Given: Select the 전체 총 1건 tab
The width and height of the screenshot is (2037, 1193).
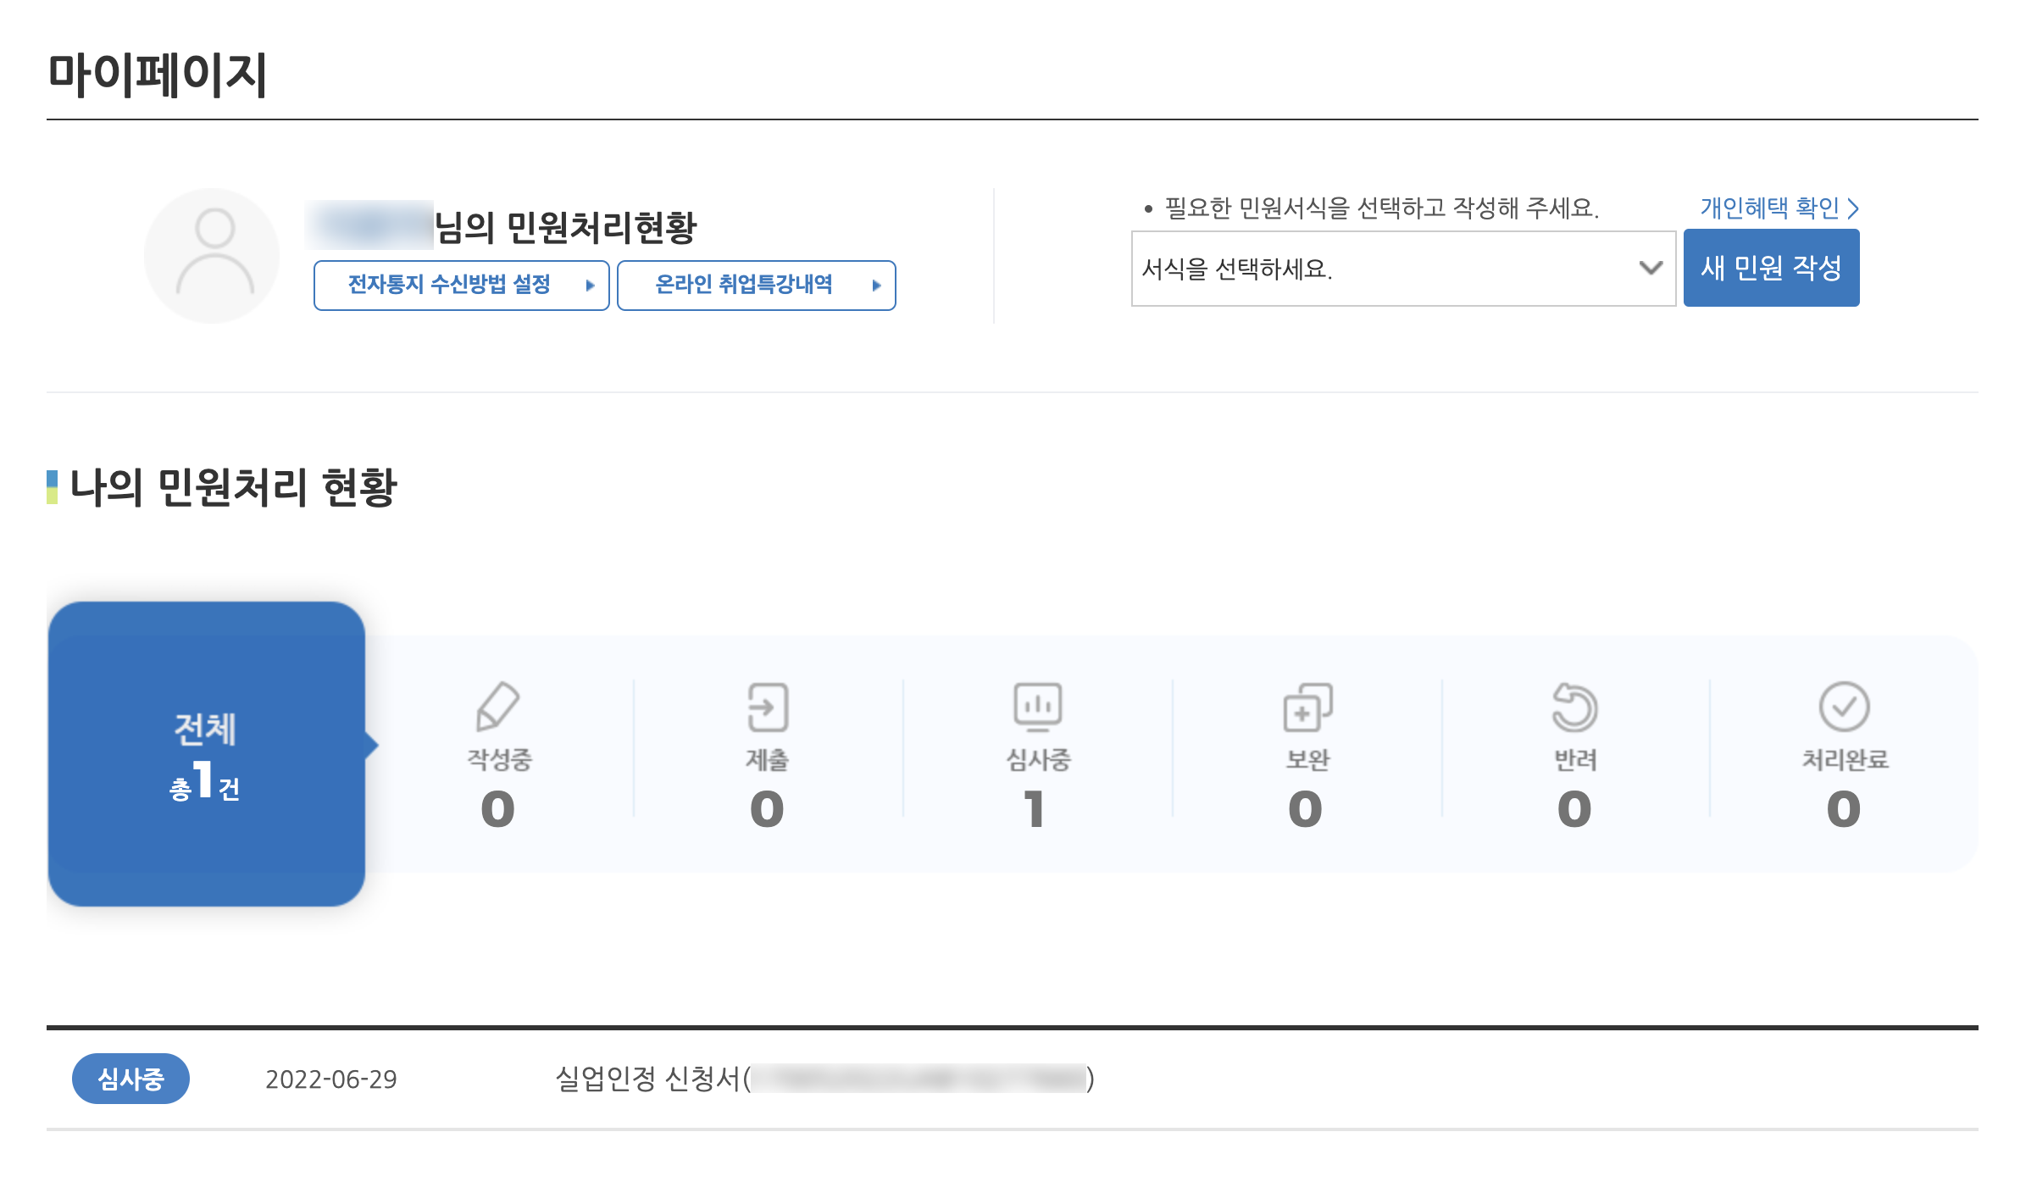Looking at the screenshot, I should [206, 754].
